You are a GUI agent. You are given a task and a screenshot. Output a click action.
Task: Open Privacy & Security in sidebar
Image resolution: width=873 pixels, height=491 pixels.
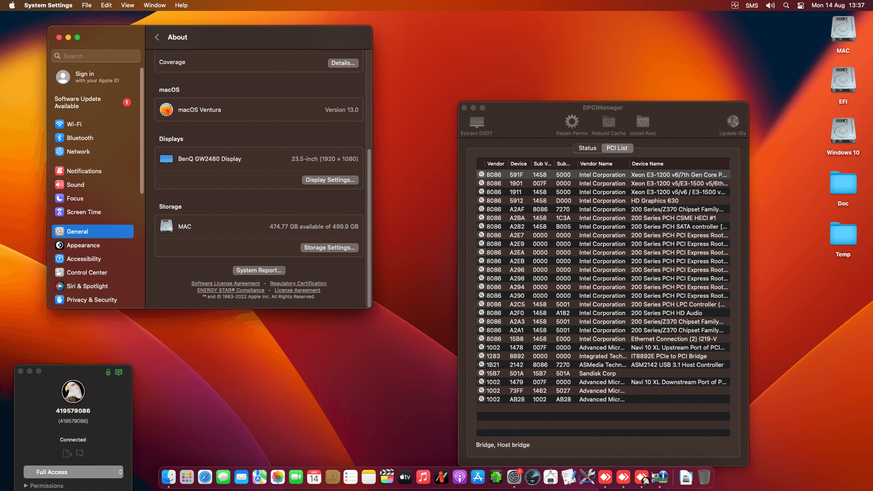[x=93, y=300]
